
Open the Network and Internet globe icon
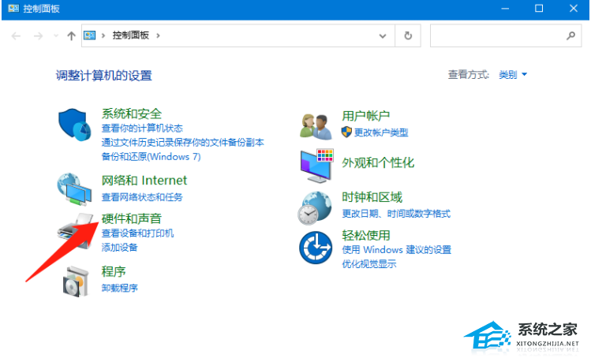point(74,189)
